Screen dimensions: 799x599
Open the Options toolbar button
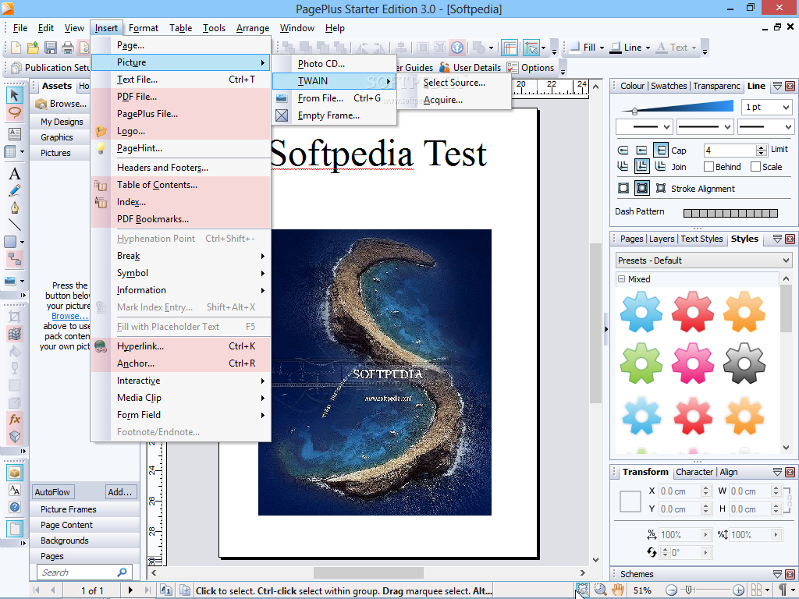coord(531,68)
